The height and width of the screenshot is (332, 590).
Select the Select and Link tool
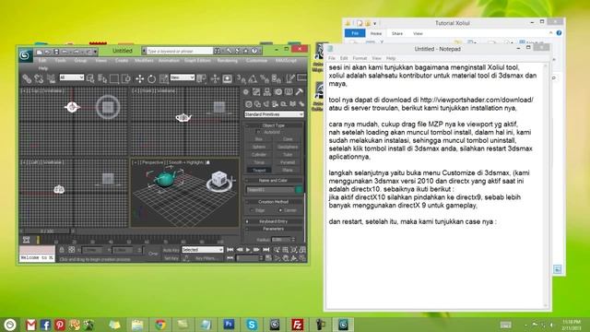27,78
